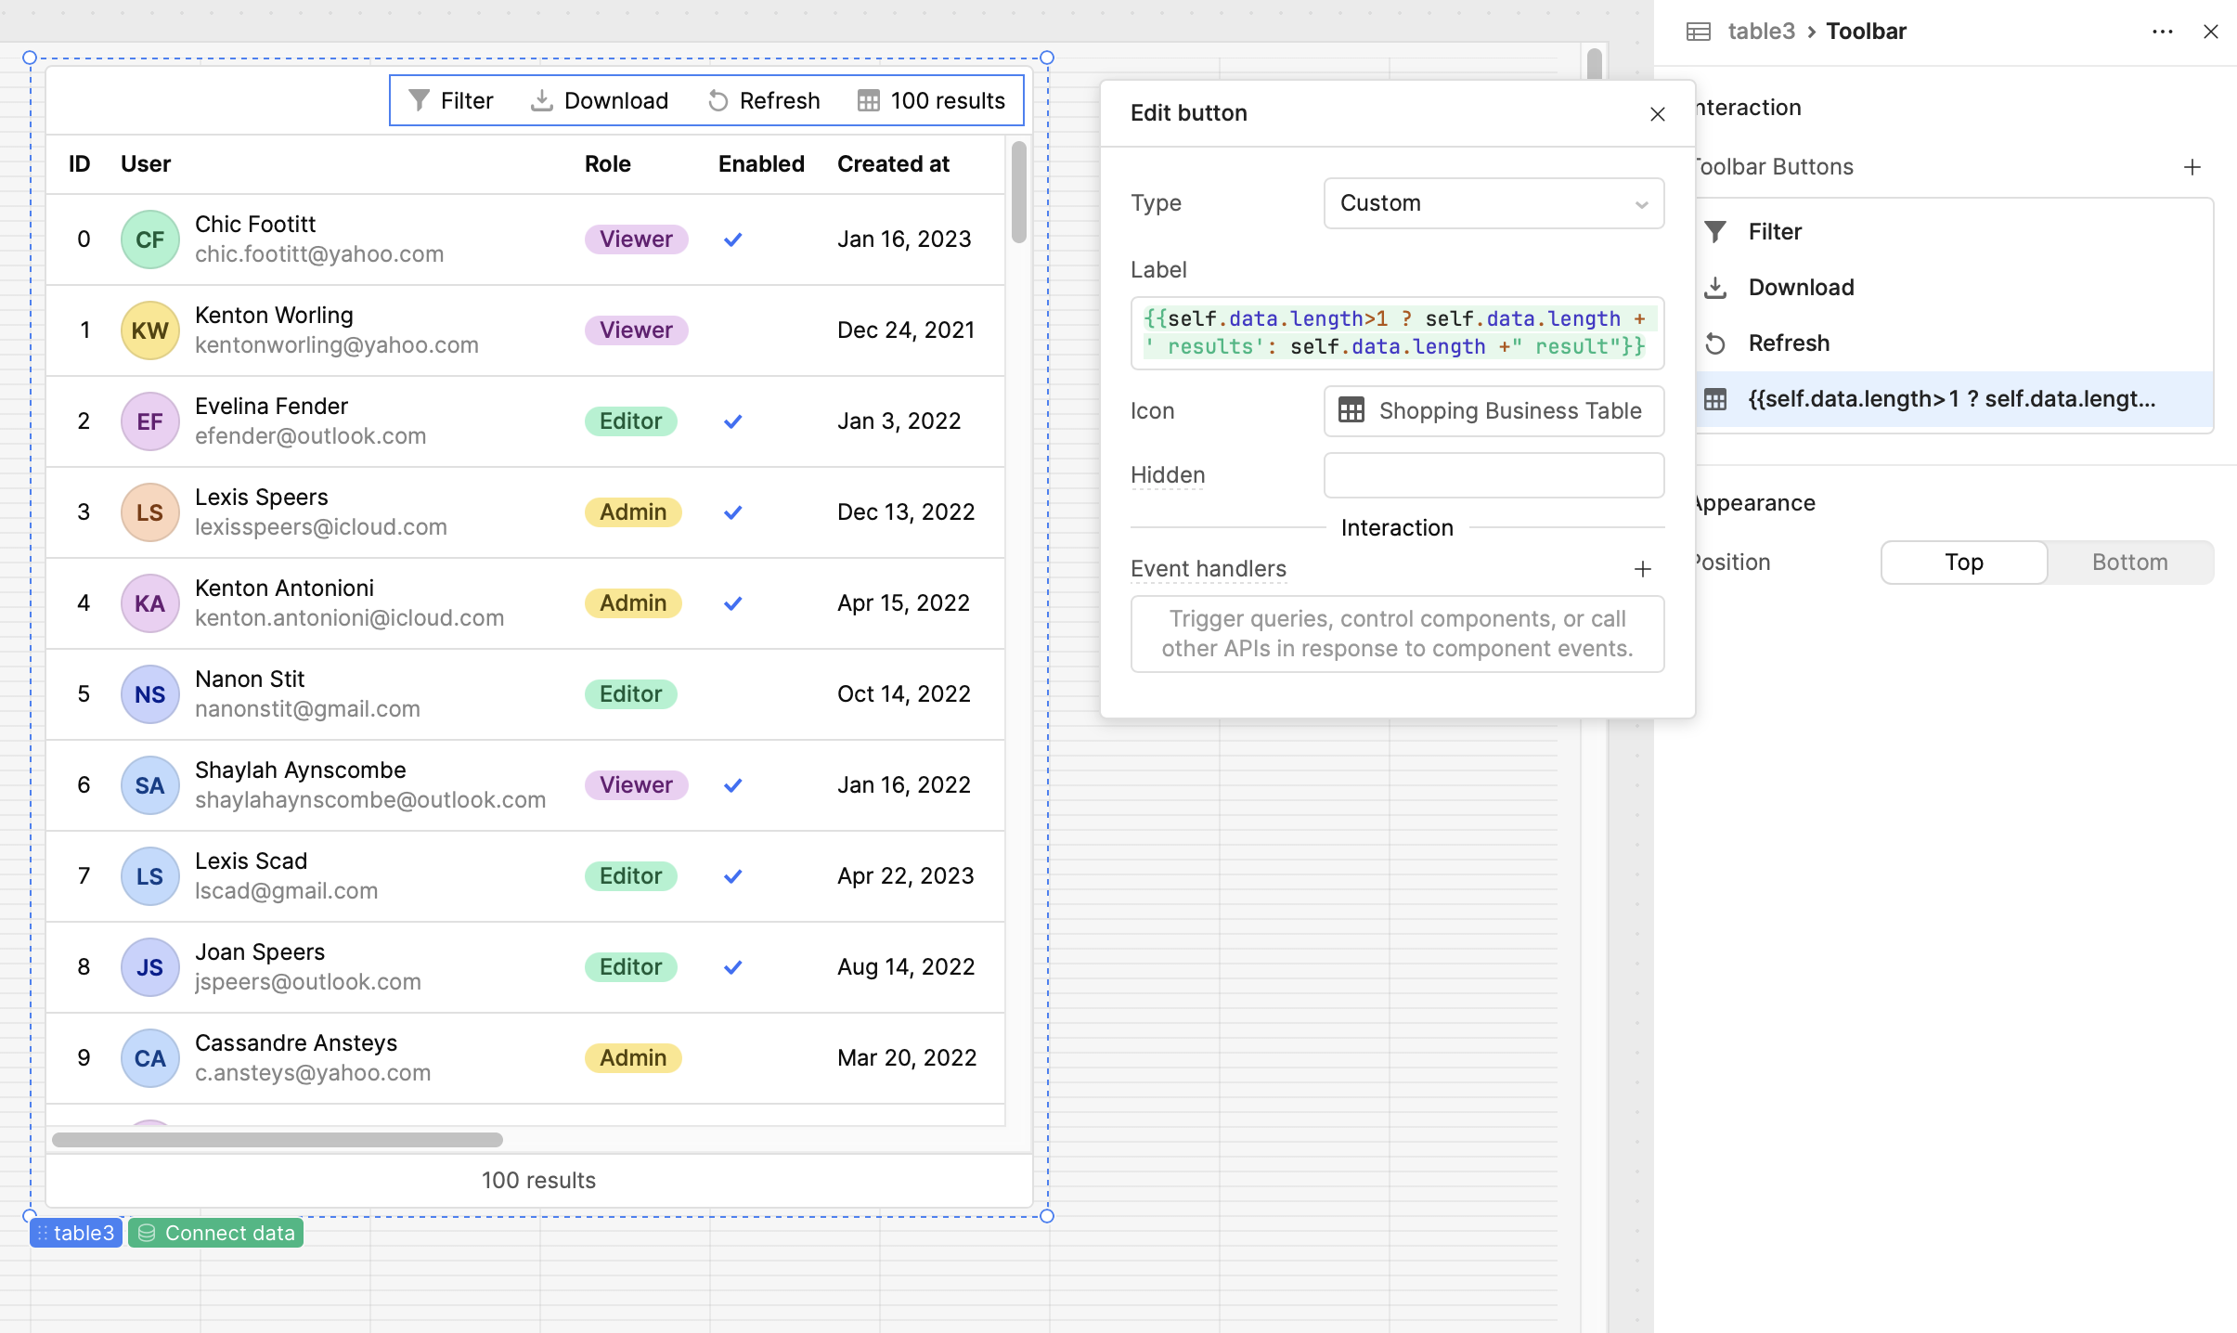The height and width of the screenshot is (1333, 2237).
Task: Open the Icon picker showing Shopping Business Table
Action: (x=1493, y=411)
